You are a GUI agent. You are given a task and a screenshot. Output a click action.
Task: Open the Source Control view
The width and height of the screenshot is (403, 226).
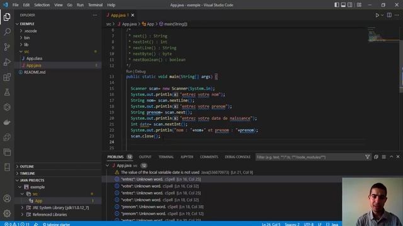click(7, 47)
